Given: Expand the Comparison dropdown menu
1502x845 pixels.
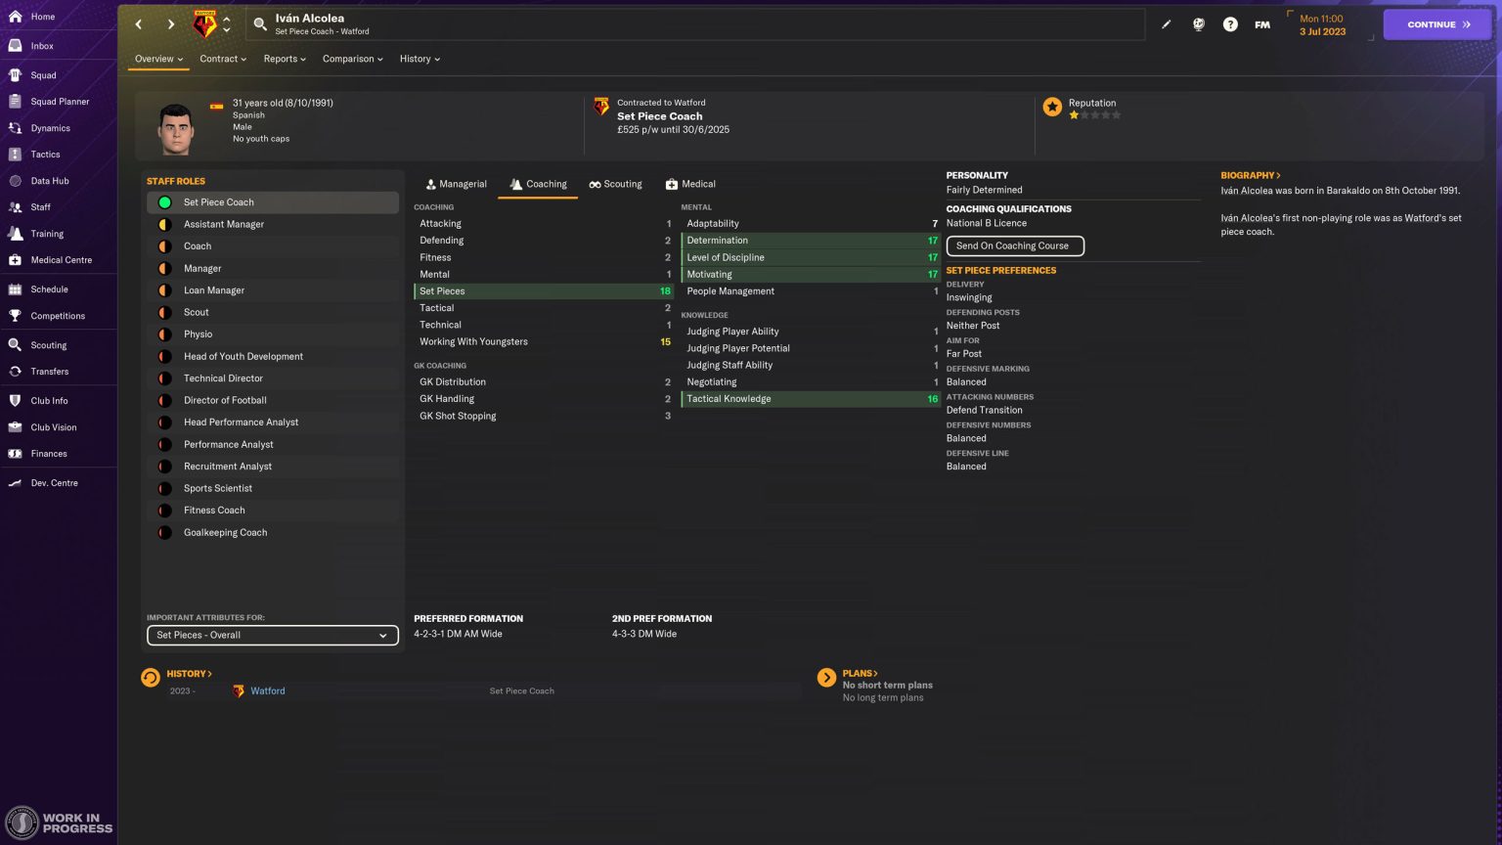Looking at the screenshot, I should [x=352, y=59].
